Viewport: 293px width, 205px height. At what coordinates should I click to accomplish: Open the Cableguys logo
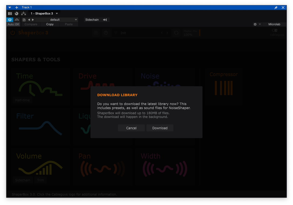277,33
